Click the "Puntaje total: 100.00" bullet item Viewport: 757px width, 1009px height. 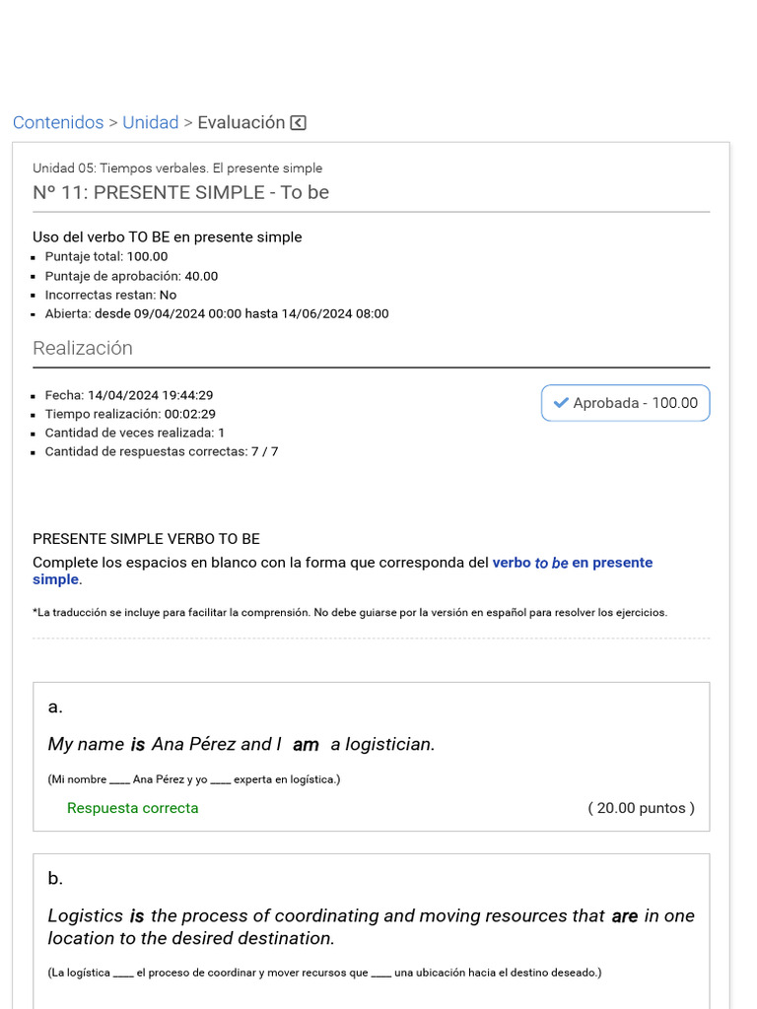tap(106, 257)
